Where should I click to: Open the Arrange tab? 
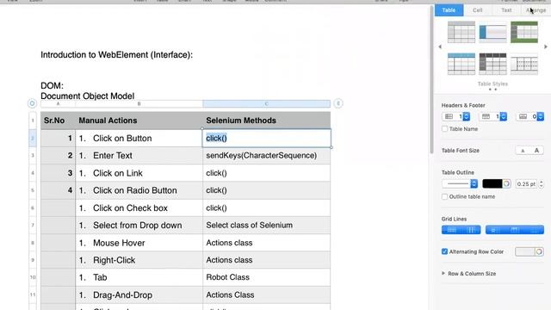pyautogui.click(x=536, y=10)
